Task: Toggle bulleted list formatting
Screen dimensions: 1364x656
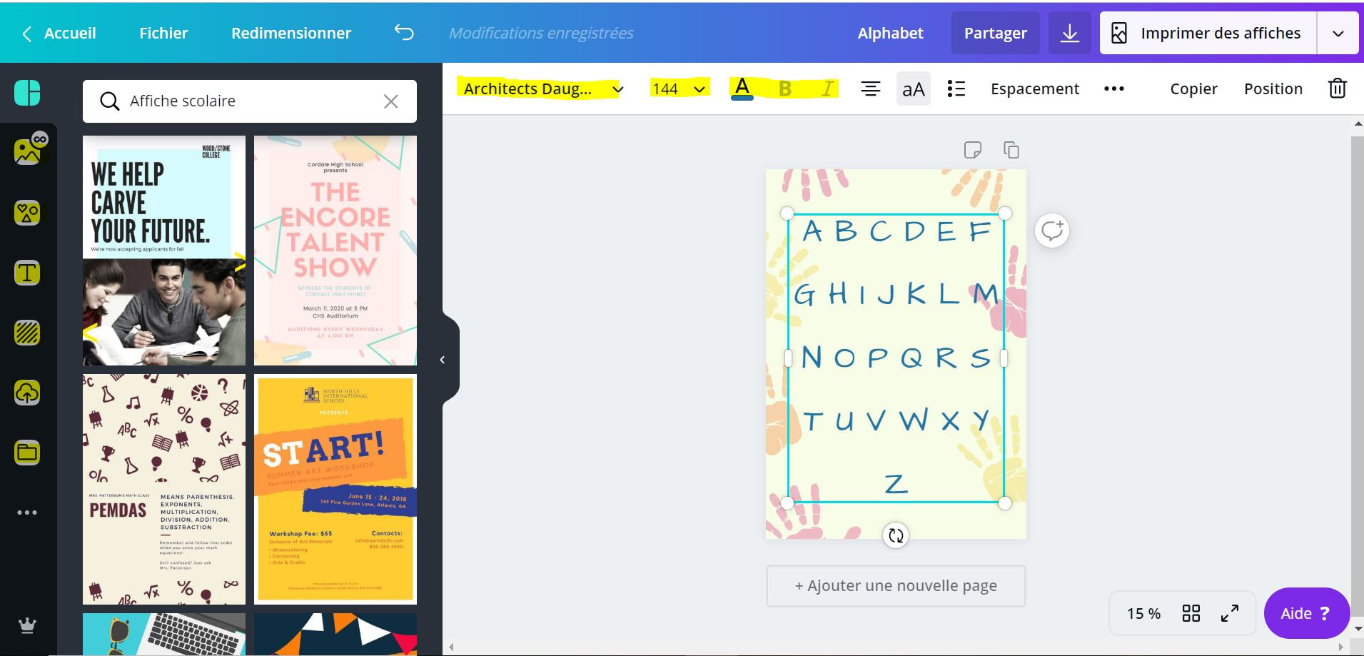Action: coord(956,89)
